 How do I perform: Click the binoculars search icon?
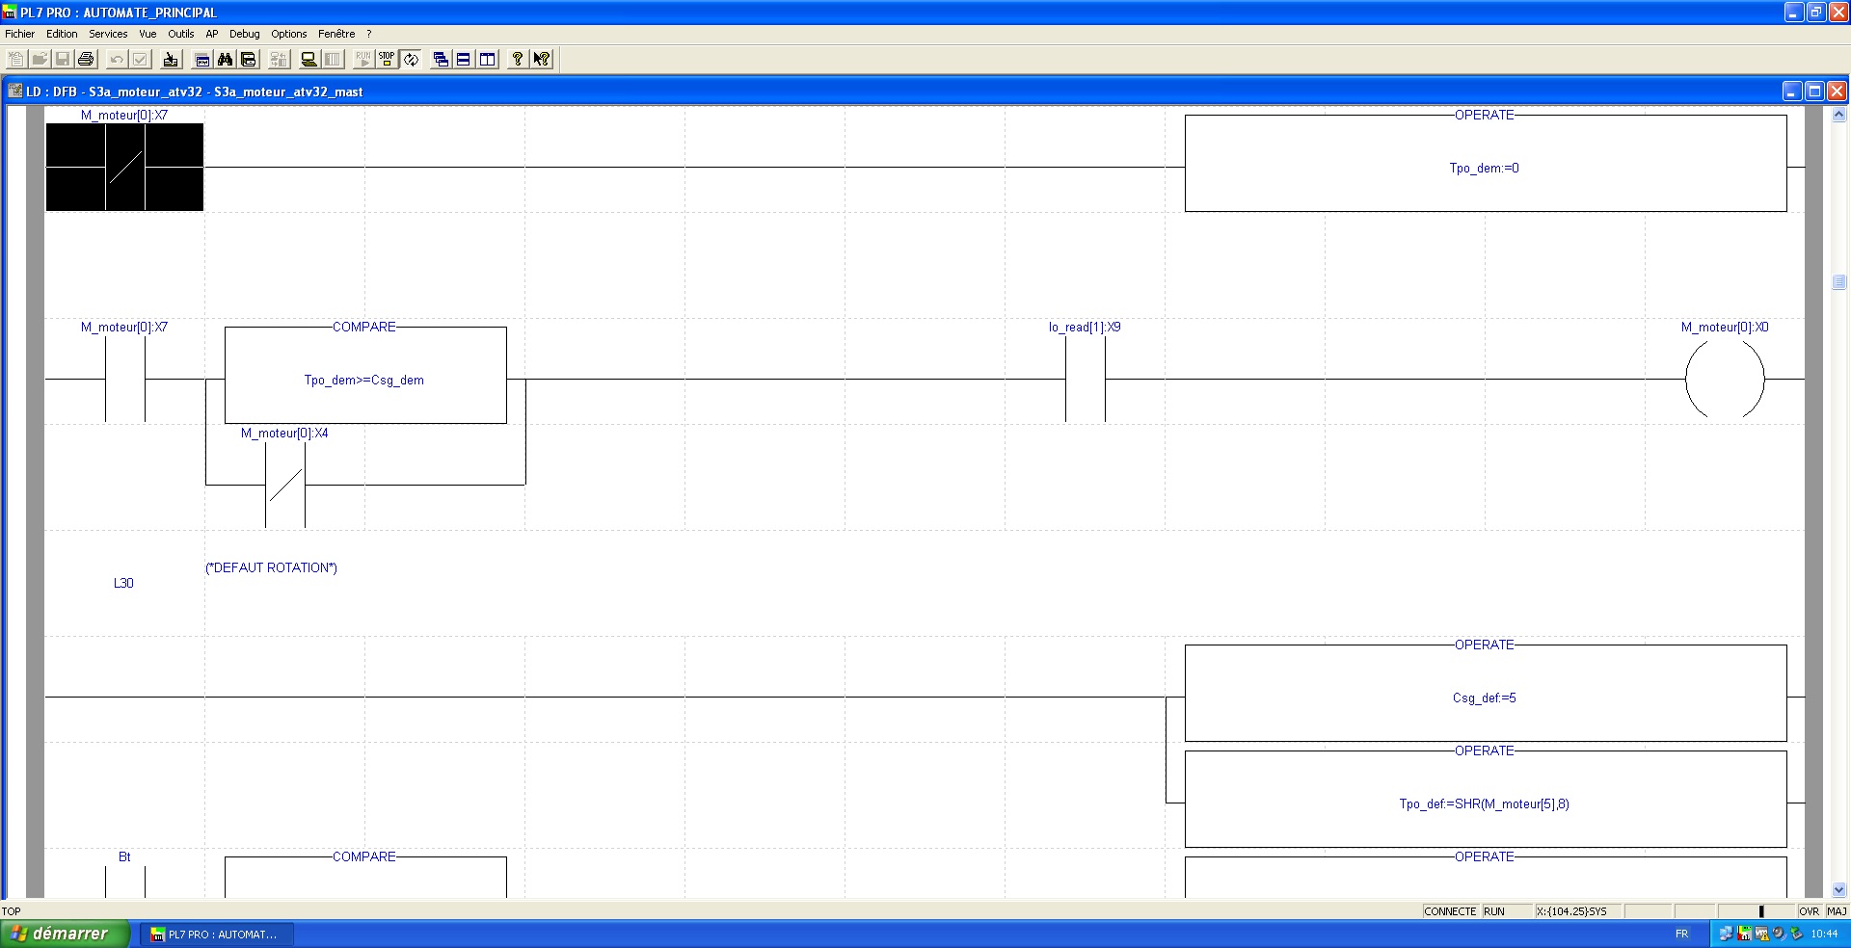[226, 60]
